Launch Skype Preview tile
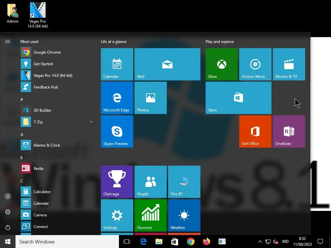The image size is (331, 248). (117, 131)
